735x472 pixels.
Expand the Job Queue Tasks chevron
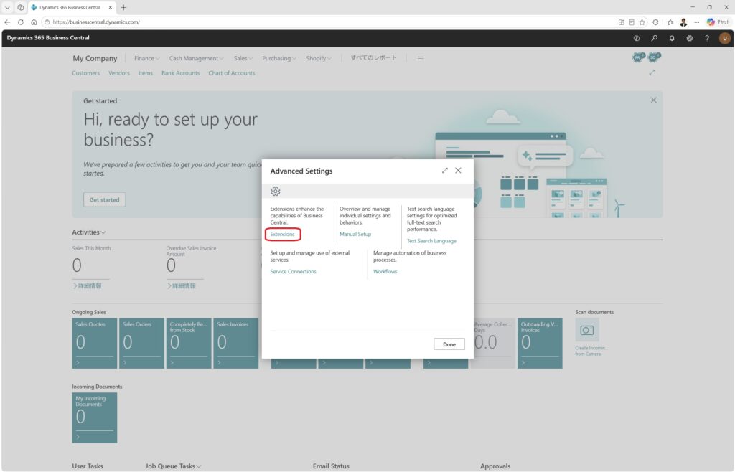(x=200, y=466)
